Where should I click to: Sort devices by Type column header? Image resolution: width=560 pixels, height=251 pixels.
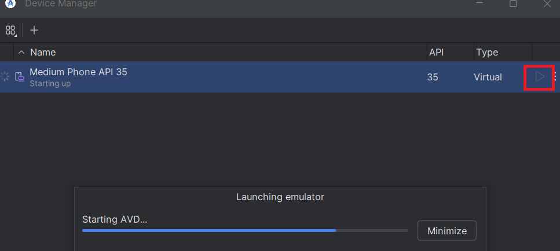coord(487,53)
